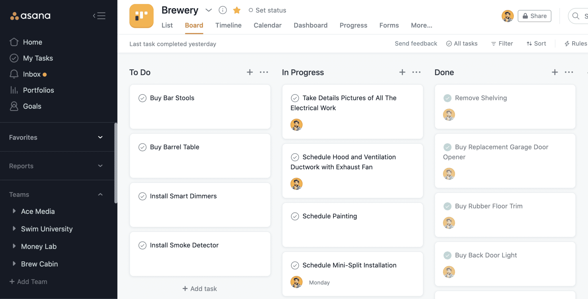The height and width of the screenshot is (299, 588).
Task: Open the Brewery project info icon
Action: click(223, 10)
